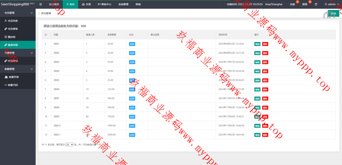Open 客服列表 in the sidebar
The height and width of the screenshot is (165, 342).
point(13,77)
